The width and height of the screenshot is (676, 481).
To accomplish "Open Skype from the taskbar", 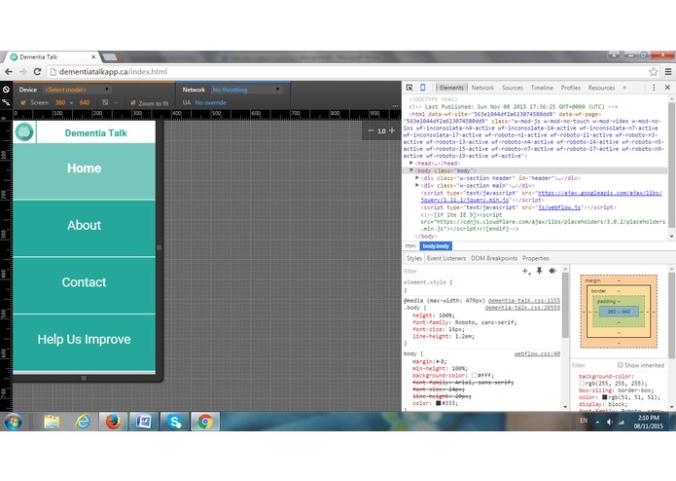I will pos(175,422).
